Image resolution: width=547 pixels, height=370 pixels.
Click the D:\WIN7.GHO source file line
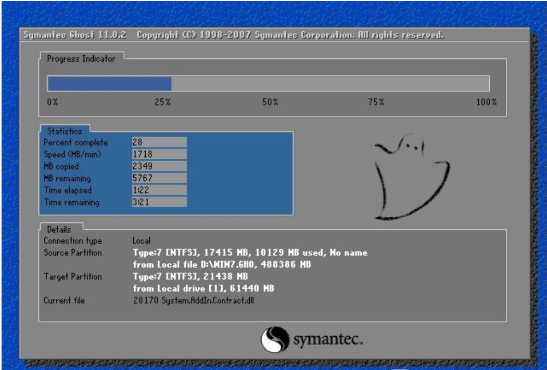pyautogui.click(x=222, y=265)
